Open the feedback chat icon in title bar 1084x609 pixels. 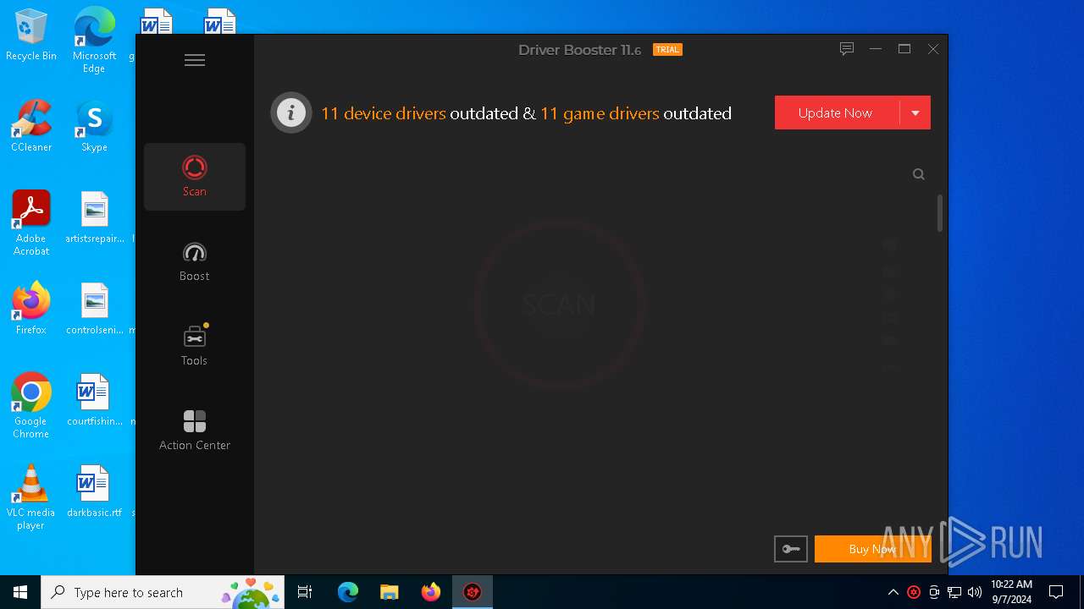pyautogui.click(x=847, y=49)
